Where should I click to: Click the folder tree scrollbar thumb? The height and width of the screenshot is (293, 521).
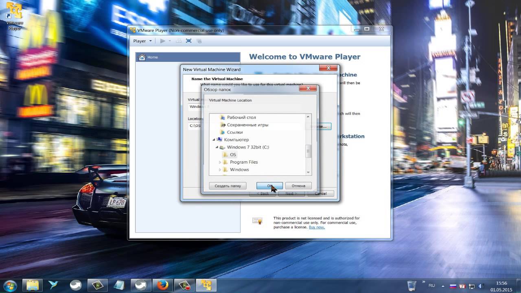[x=308, y=151]
